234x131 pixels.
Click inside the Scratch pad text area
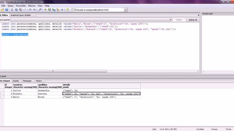(218, 43)
